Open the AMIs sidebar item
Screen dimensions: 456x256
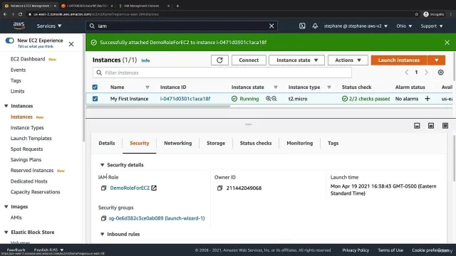[16, 218]
